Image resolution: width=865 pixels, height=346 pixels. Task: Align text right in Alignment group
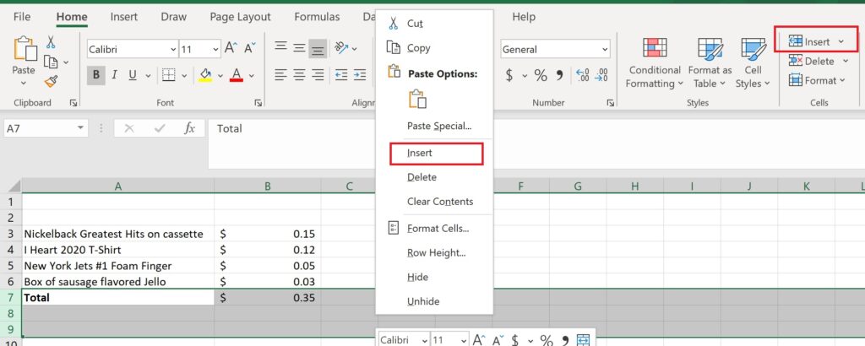tap(318, 74)
